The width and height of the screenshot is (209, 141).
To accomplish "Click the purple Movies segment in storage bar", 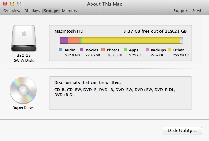I will tap(64, 40).
